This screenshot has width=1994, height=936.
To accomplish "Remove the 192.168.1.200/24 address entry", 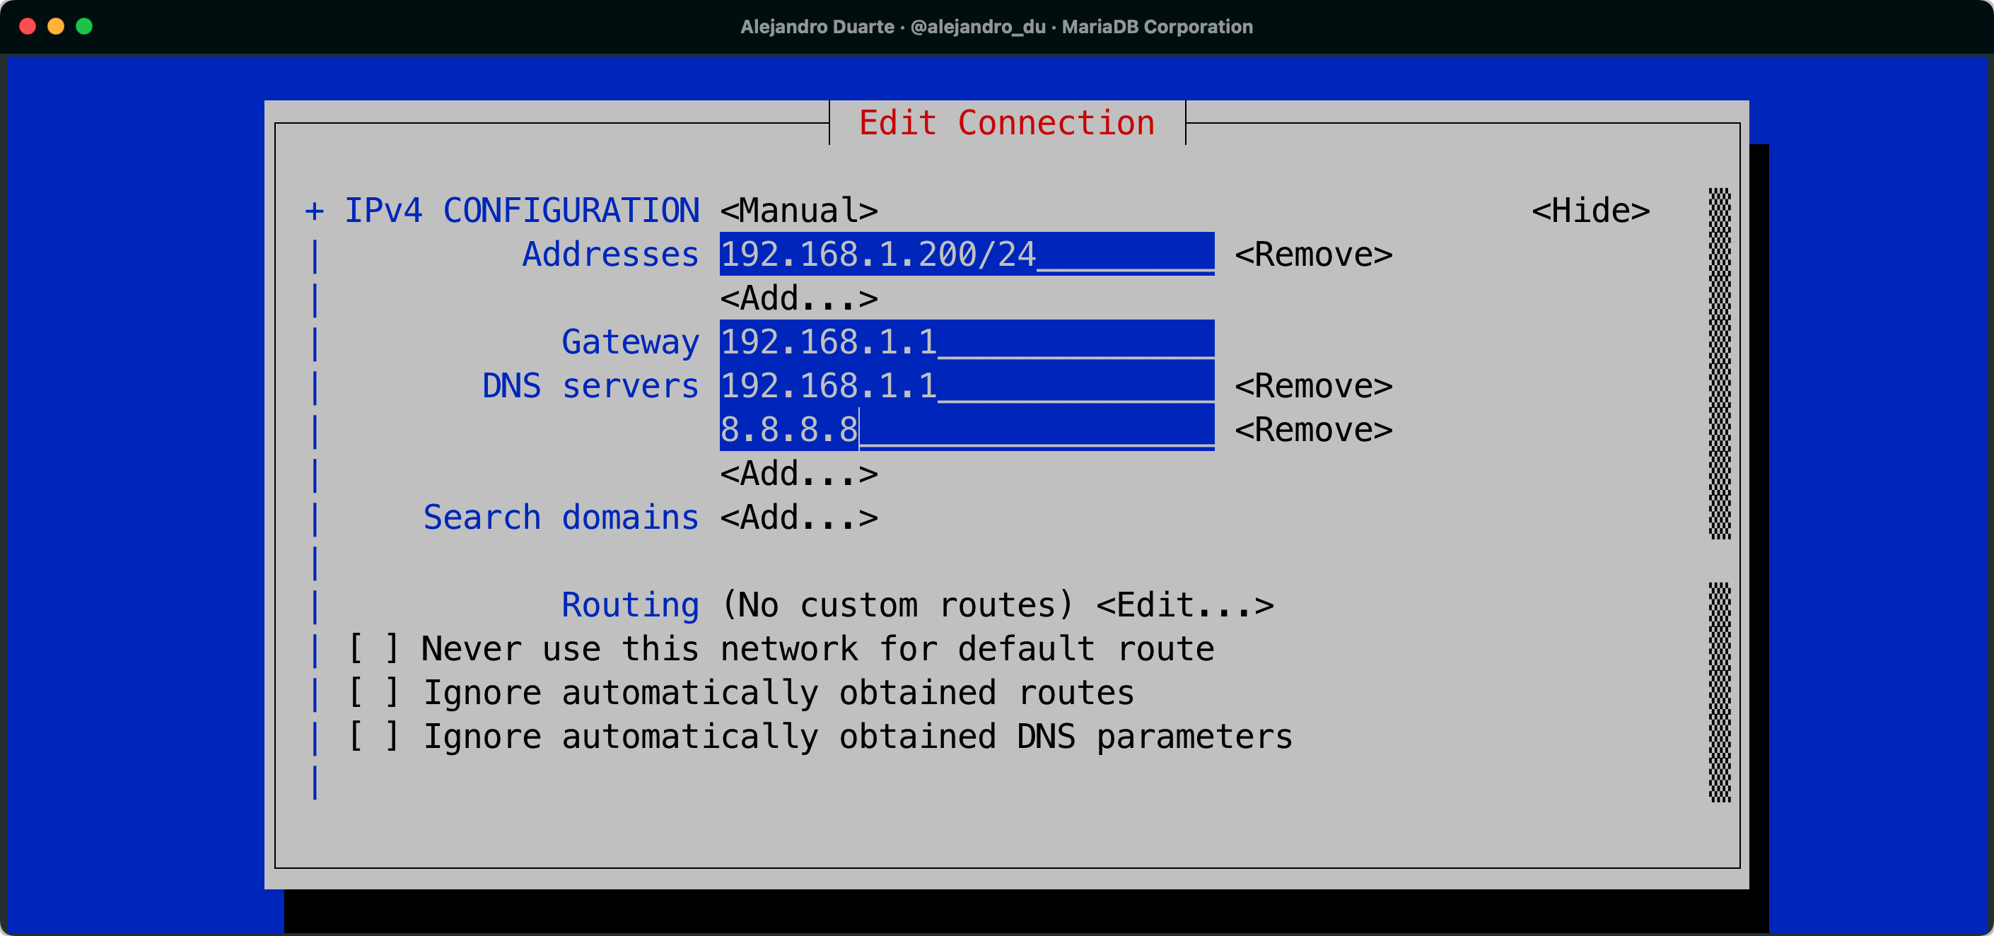I will click(x=1313, y=255).
